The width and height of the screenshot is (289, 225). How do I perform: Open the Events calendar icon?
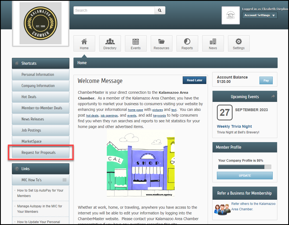[x=136, y=42]
